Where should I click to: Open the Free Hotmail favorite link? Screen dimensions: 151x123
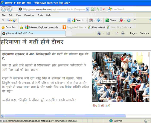tap(97, 27)
